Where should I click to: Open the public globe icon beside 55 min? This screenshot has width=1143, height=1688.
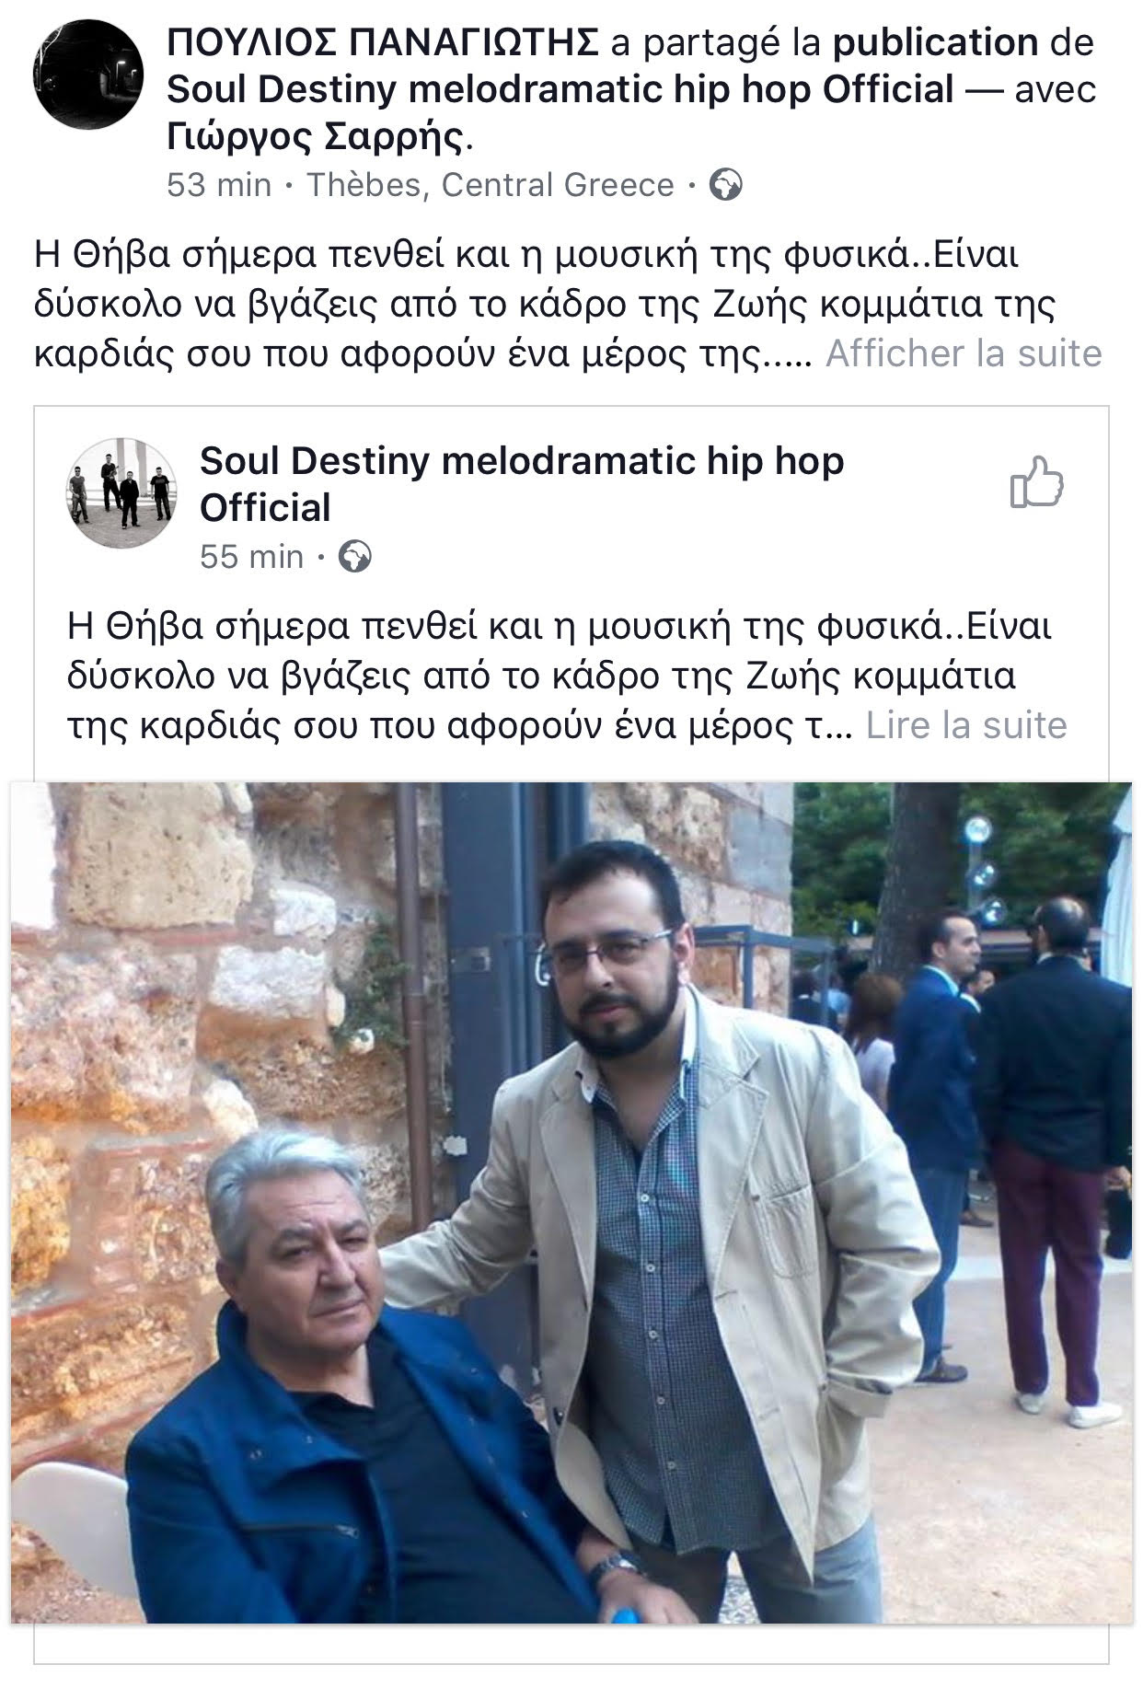coord(355,557)
